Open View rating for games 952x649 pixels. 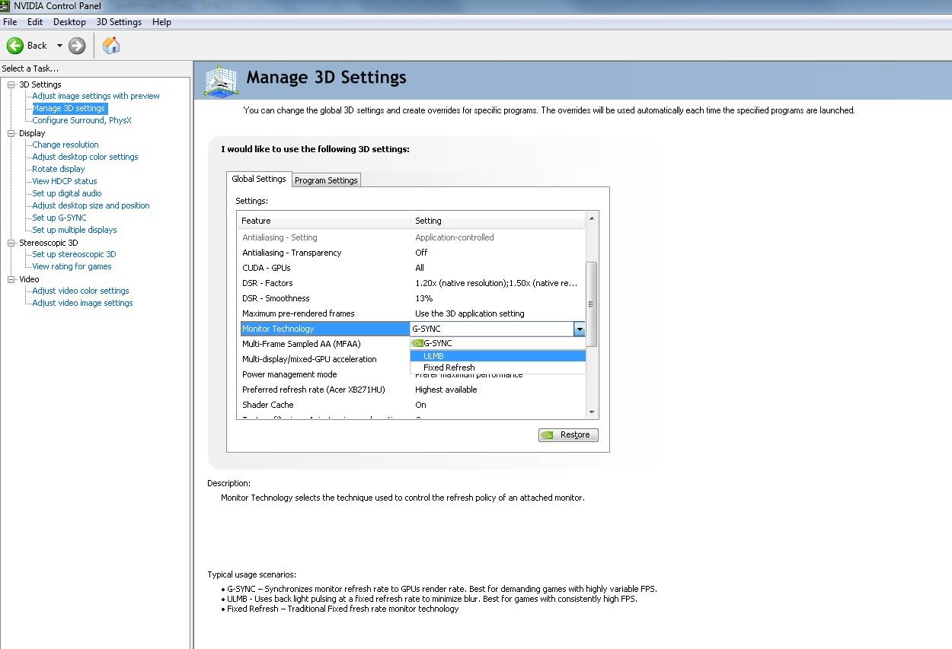72,266
